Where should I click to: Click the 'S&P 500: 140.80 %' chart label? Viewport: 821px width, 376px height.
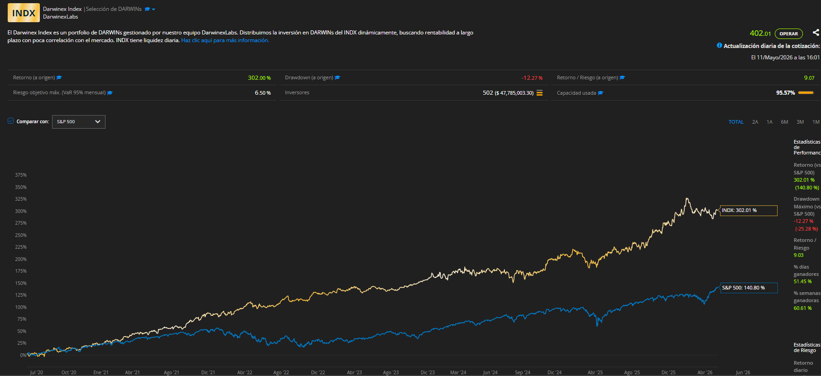pos(749,288)
